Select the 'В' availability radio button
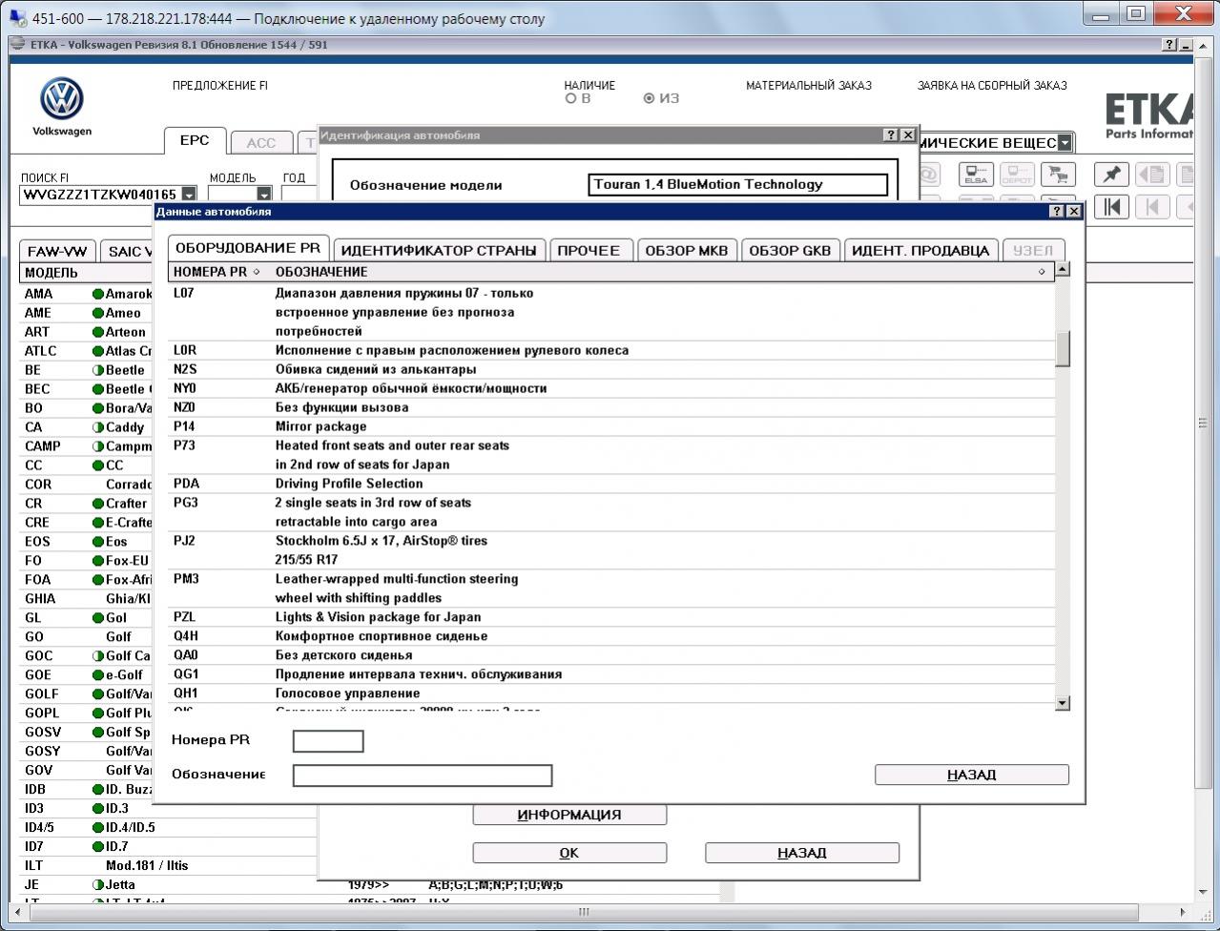 point(571,98)
